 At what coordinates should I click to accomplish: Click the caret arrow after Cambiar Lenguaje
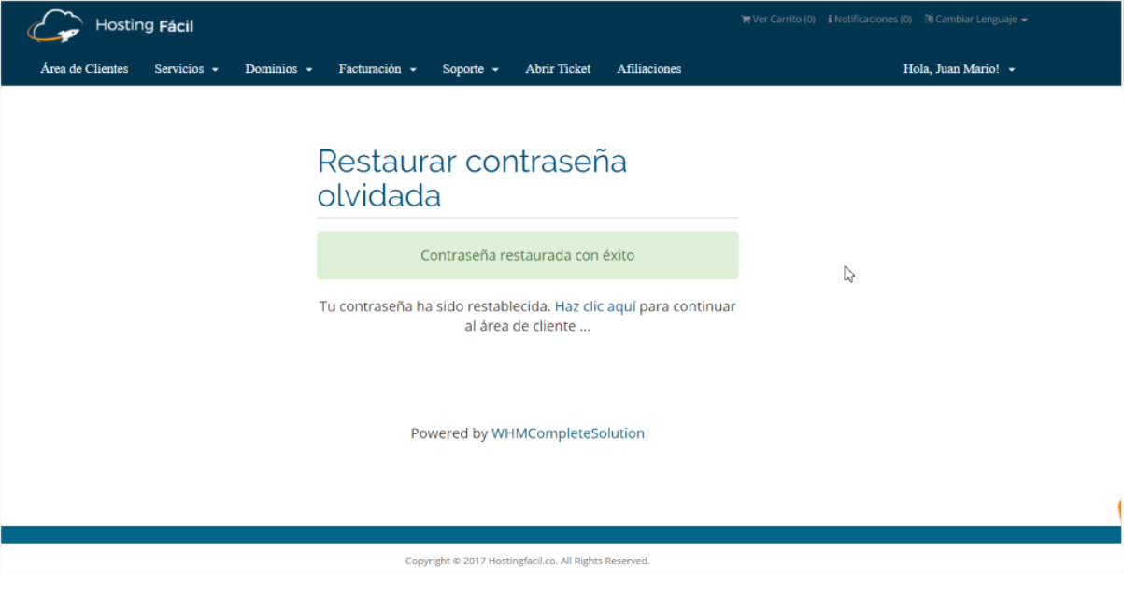1024,20
